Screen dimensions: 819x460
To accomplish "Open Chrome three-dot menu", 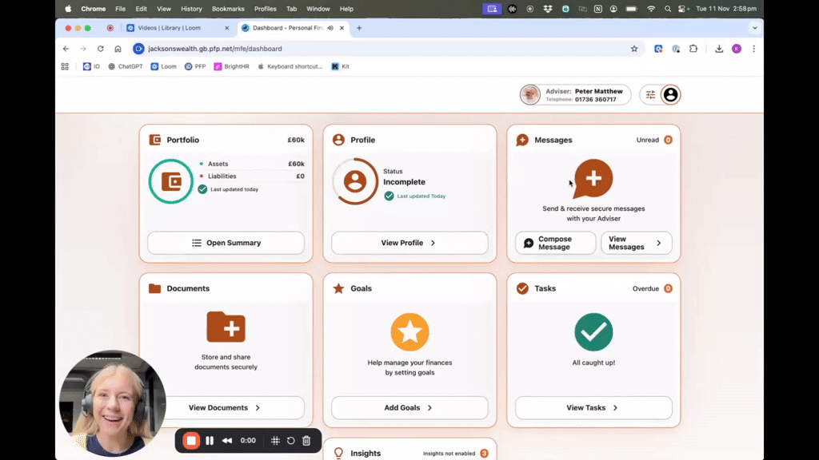I will [x=753, y=49].
